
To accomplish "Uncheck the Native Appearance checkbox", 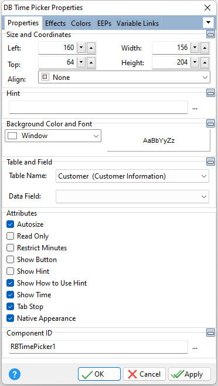I will coord(11,318).
